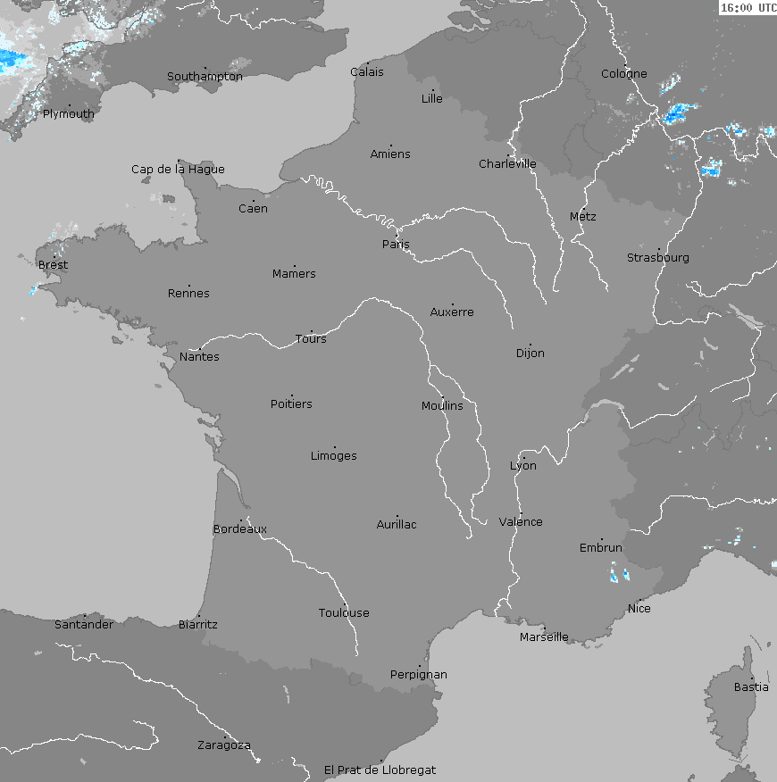Click the Lyon city label

(x=523, y=466)
